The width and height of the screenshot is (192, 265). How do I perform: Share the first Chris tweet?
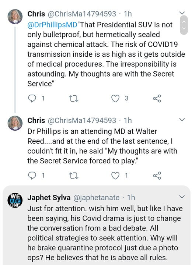click(x=157, y=99)
